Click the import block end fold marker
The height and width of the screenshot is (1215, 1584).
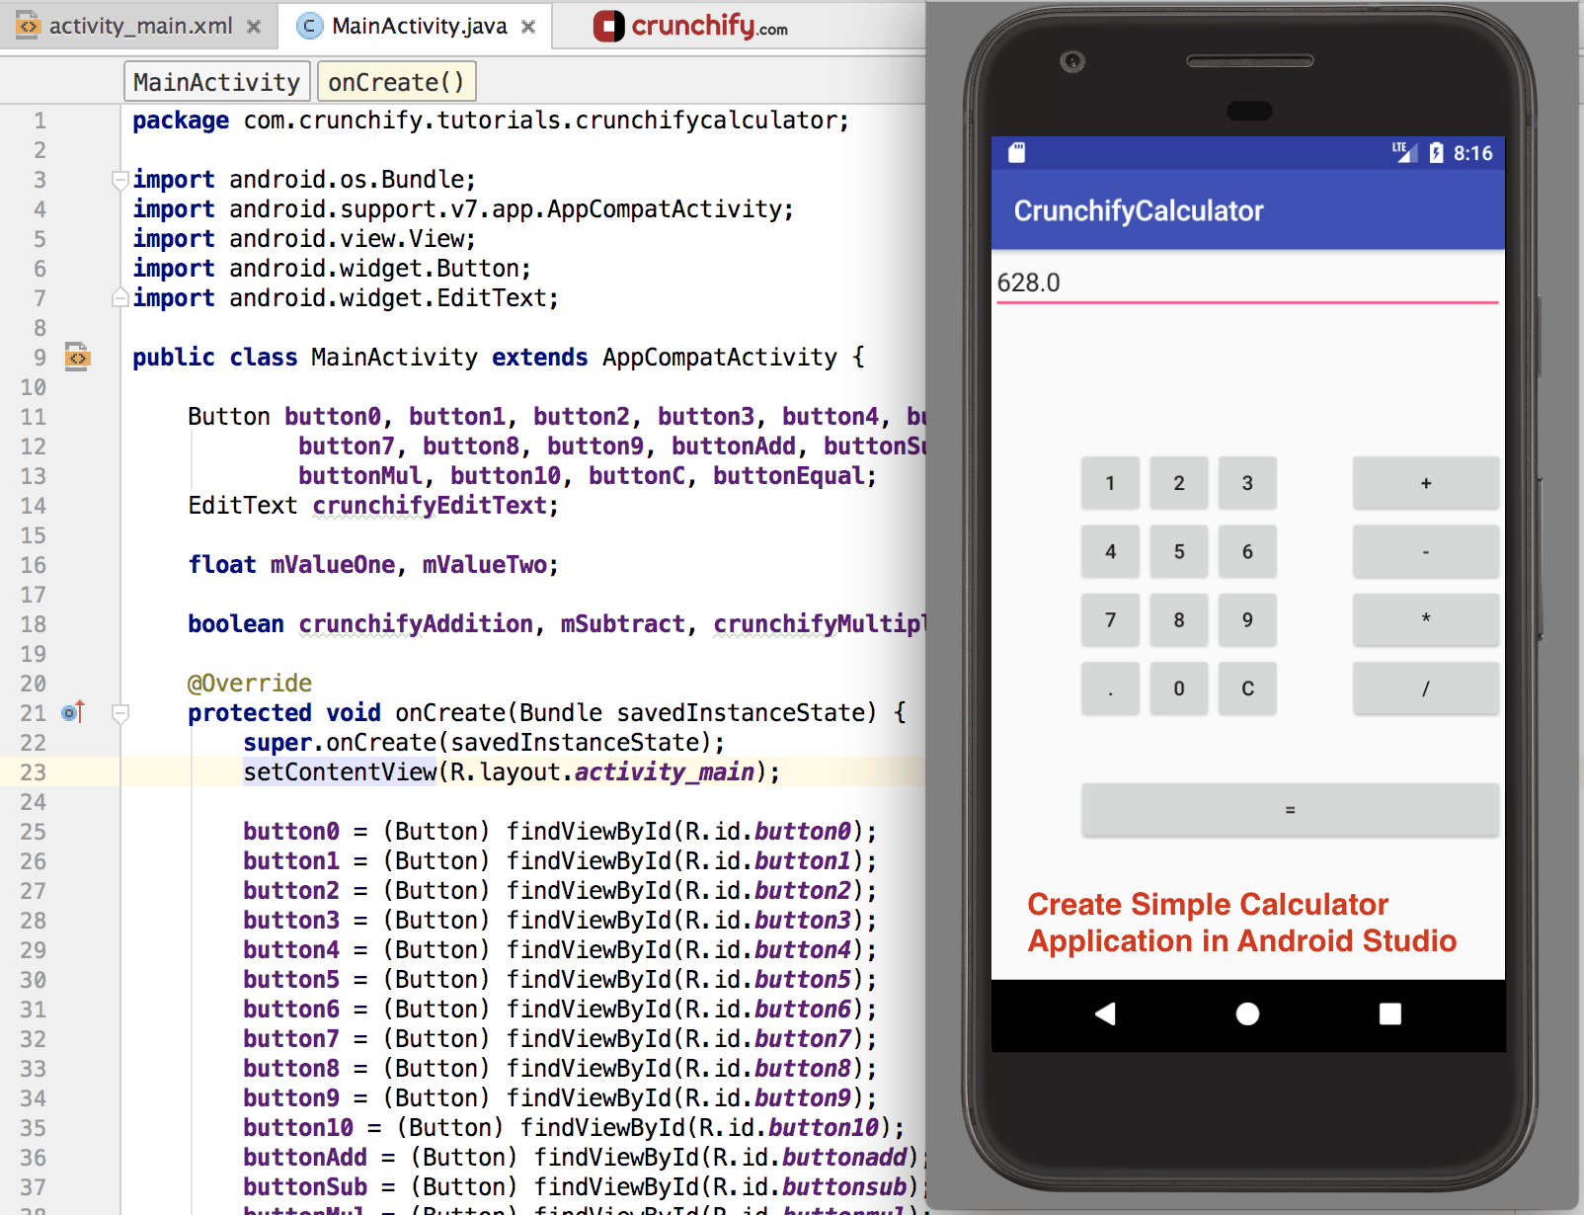point(120,297)
